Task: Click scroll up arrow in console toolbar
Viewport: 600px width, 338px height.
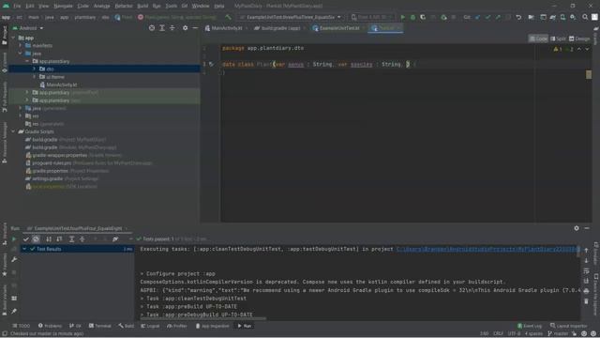Action: 586,251
